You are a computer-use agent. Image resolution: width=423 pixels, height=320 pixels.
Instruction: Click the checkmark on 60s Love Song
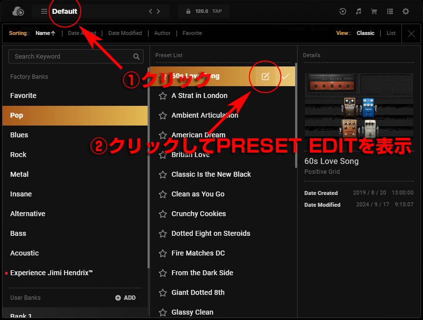click(x=285, y=76)
